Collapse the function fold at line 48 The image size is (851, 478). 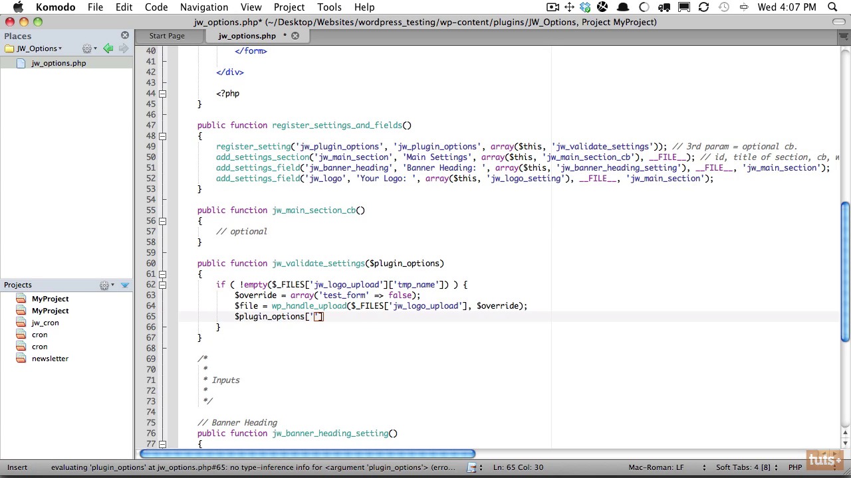point(162,136)
